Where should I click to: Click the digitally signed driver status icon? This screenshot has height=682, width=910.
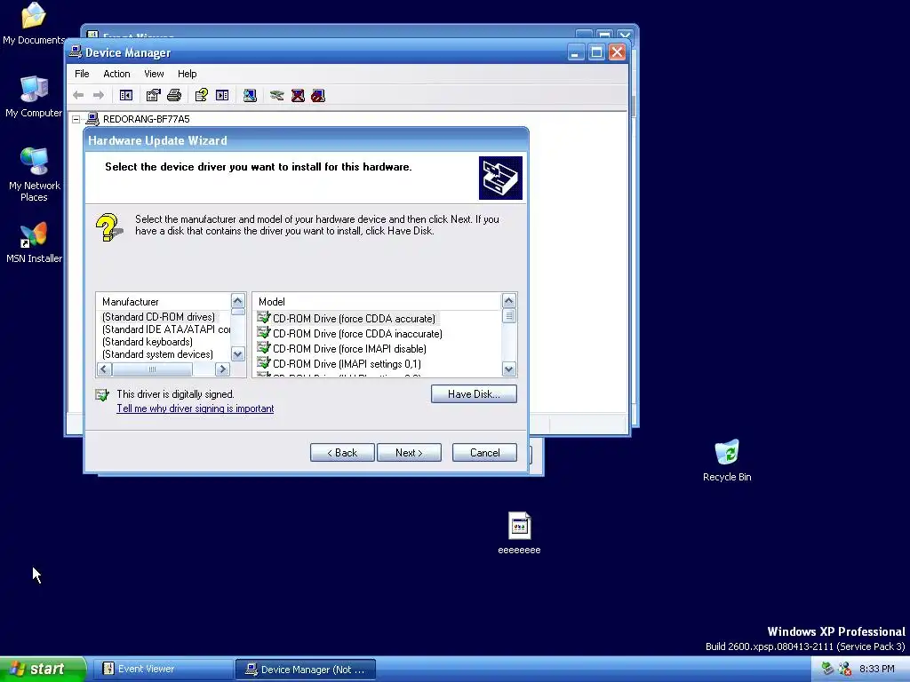point(102,395)
